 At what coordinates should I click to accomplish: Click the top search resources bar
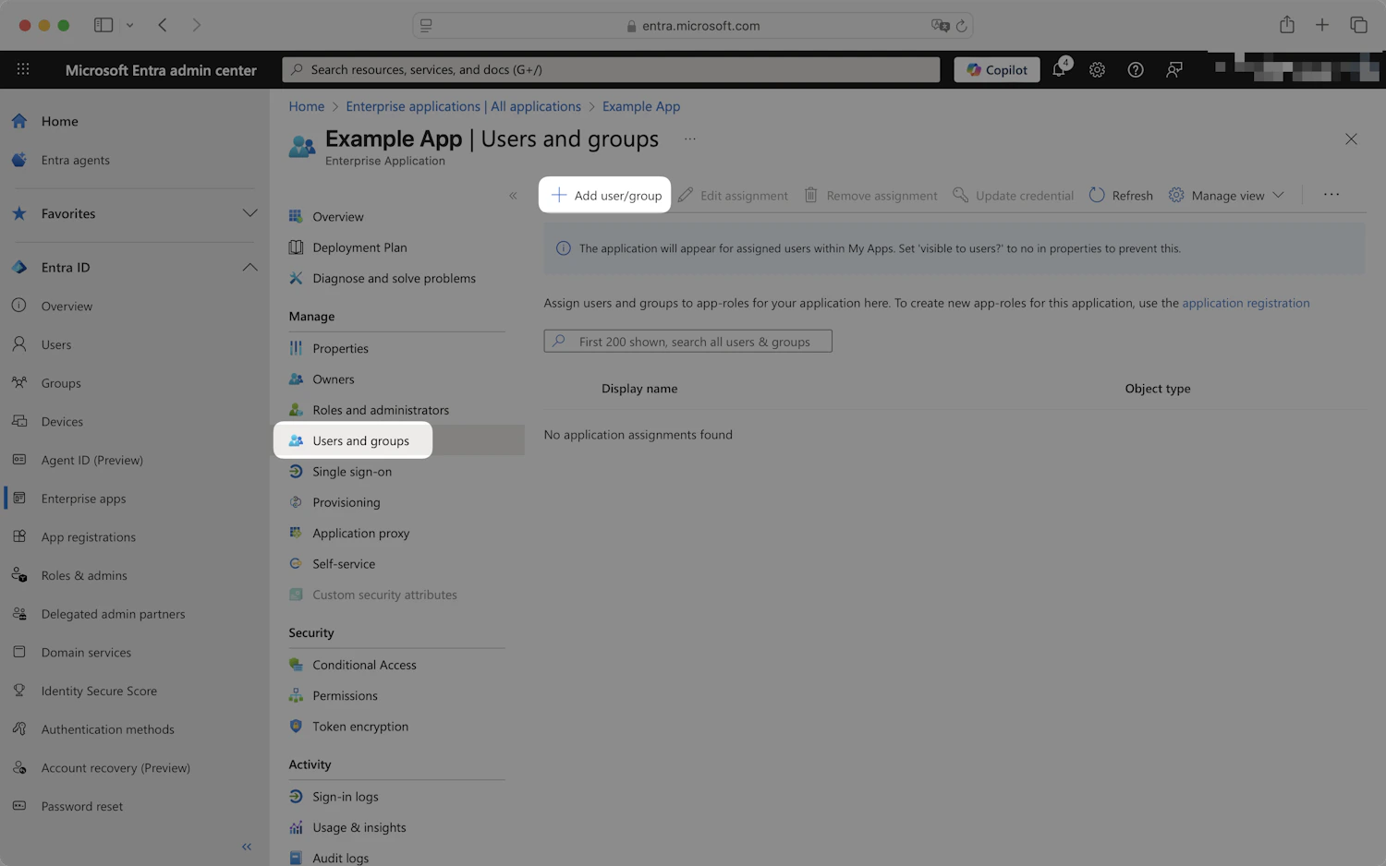coord(611,69)
